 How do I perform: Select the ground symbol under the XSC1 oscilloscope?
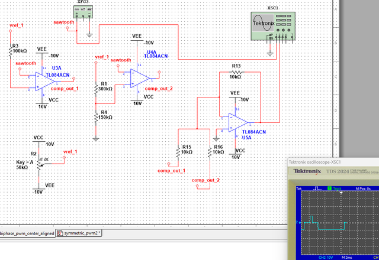pos(270,54)
